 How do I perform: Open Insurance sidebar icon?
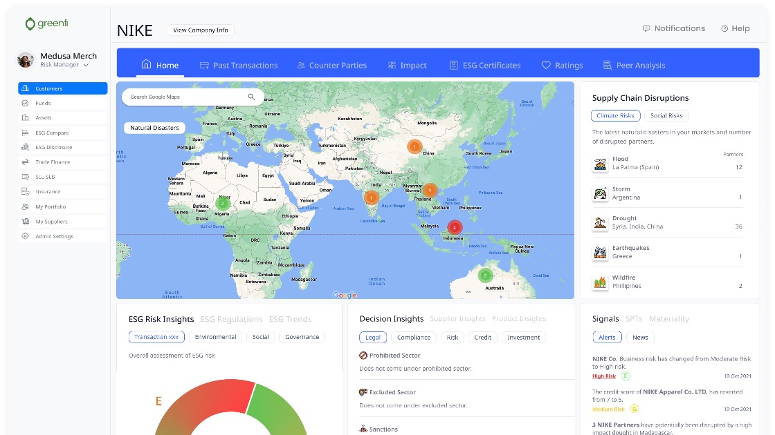[25, 191]
